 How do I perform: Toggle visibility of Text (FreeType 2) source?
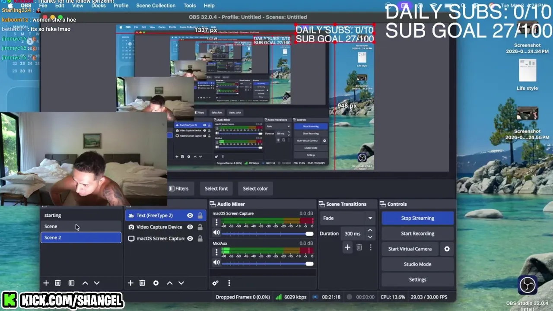click(190, 216)
